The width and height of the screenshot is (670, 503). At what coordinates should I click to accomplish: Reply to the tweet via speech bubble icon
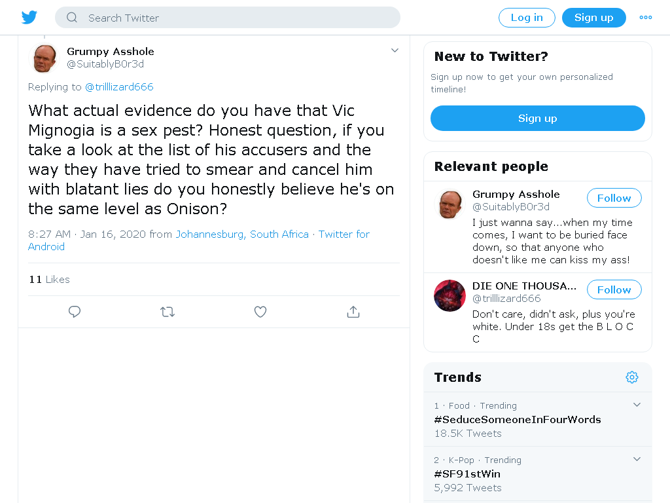(x=75, y=312)
